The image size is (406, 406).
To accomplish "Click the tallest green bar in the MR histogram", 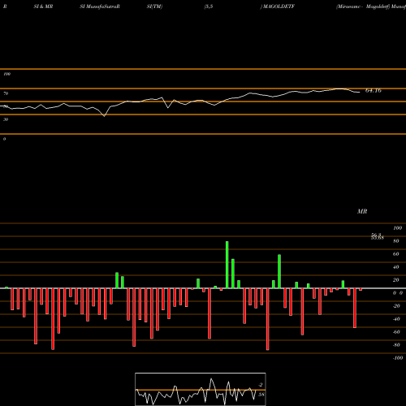I will [x=227, y=265].
